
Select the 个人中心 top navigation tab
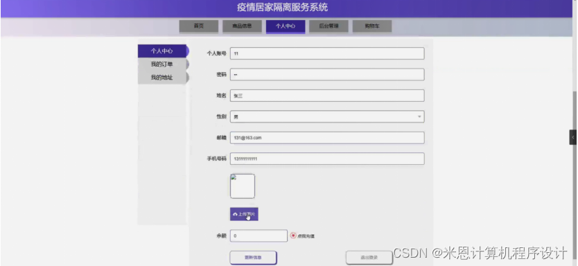[x=286, y=26]
